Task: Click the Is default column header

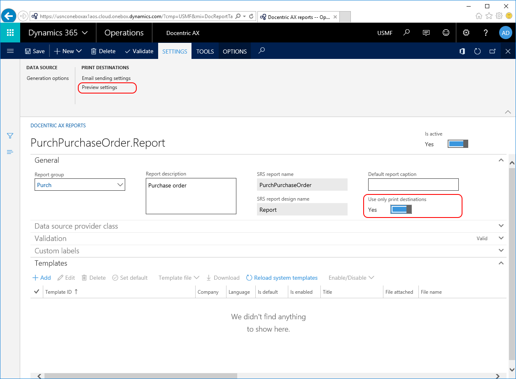Action: pyautogui.click(x=268, y=292)
